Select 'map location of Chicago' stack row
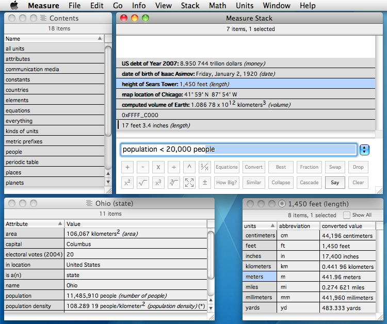 point(246,94)
